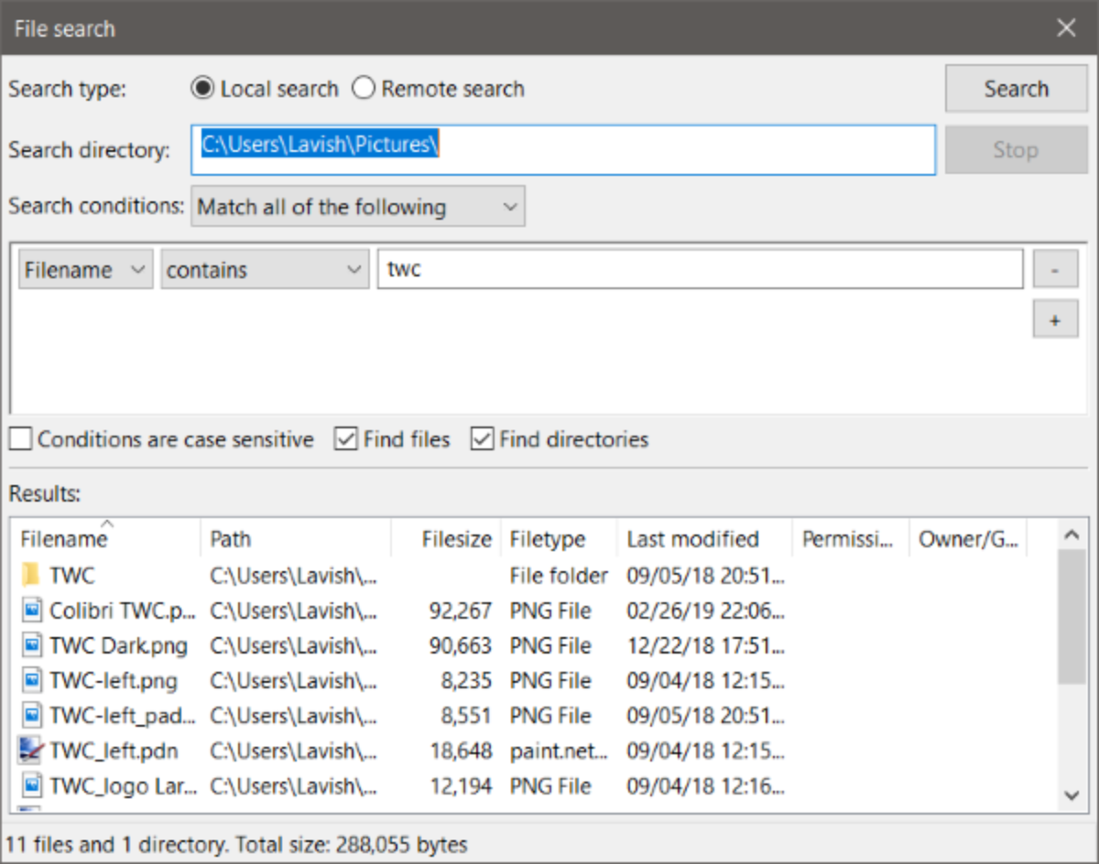
Task: Click the TWC-left_pad file icon
Action: [x=32, y=716]
